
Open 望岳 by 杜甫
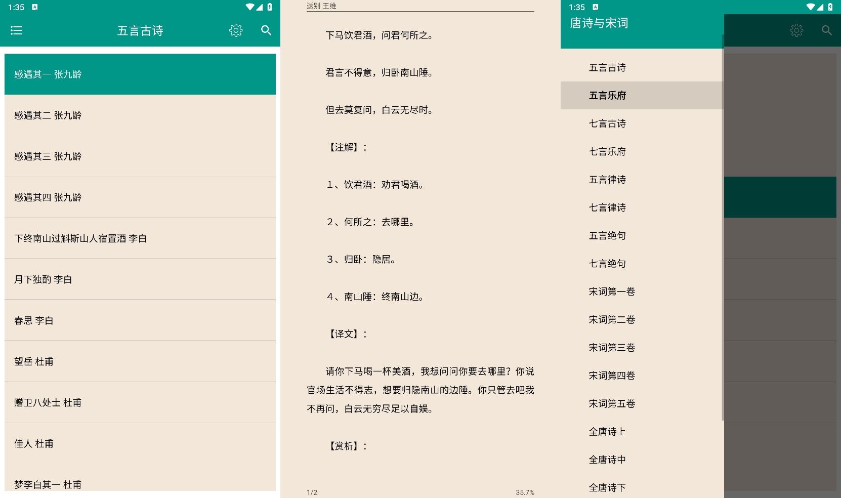[34, 361]
